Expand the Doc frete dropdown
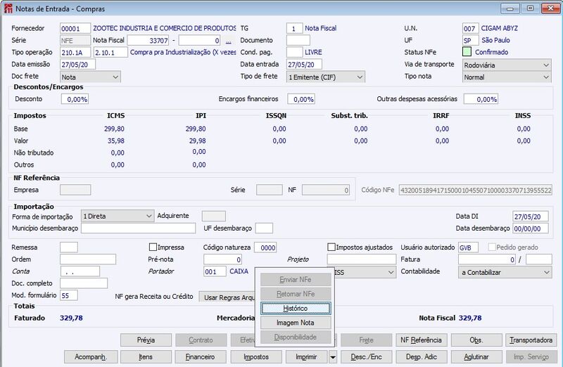 pos(90,77)
